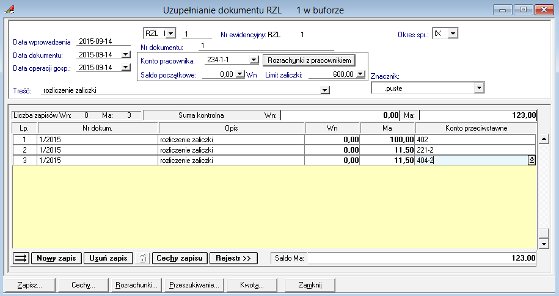
Task: Open the Data operacji gosp. date dropdown
Action: pos(126,67)
